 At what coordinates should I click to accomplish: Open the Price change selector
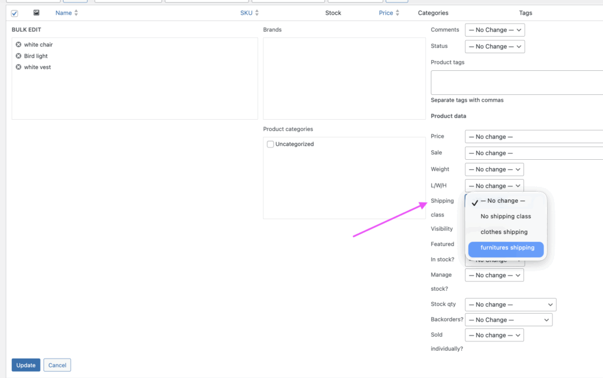point(534,137)
